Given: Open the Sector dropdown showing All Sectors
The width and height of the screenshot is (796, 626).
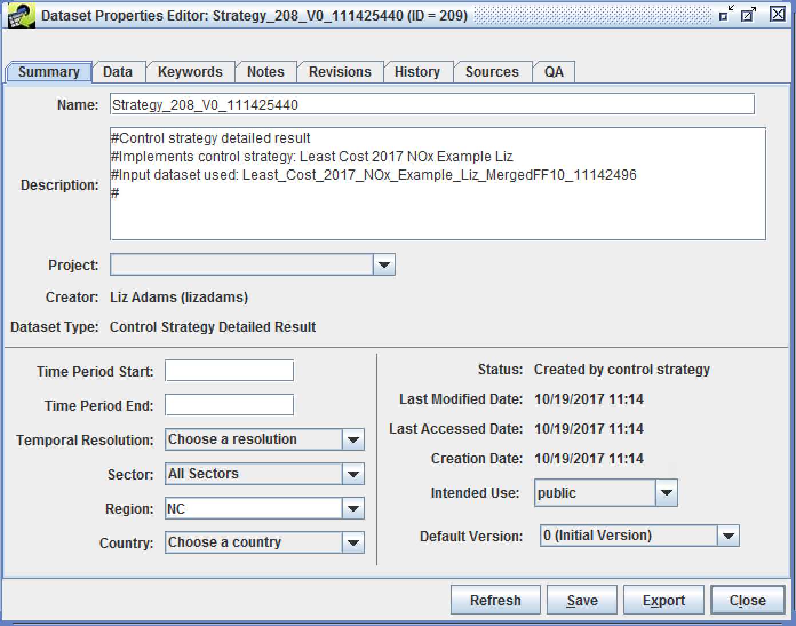Looking at the screenshot, I should tap(264, 474).
